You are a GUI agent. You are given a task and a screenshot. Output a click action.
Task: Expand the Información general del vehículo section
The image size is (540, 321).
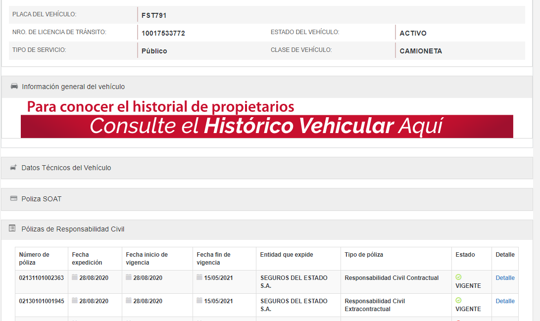tap(73, 87)
